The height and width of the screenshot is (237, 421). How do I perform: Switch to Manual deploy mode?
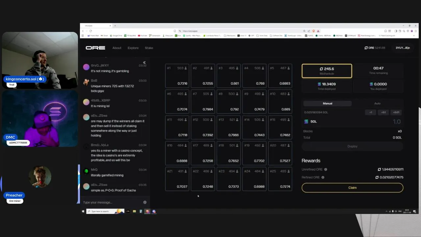point(327,103)
